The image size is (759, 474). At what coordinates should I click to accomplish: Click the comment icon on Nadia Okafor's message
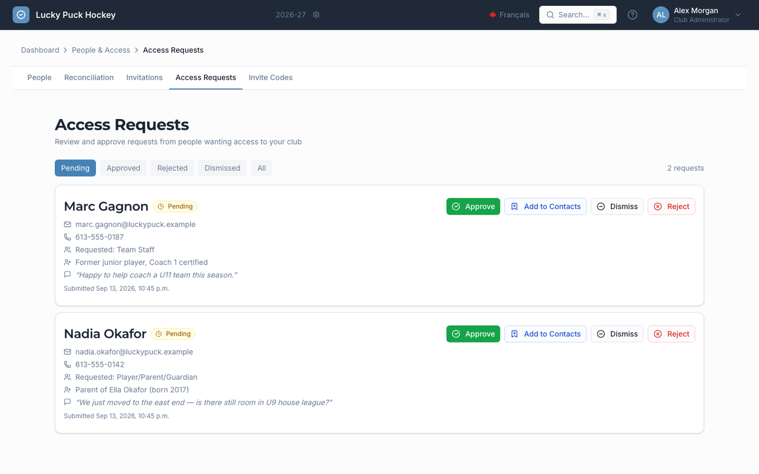68,402
